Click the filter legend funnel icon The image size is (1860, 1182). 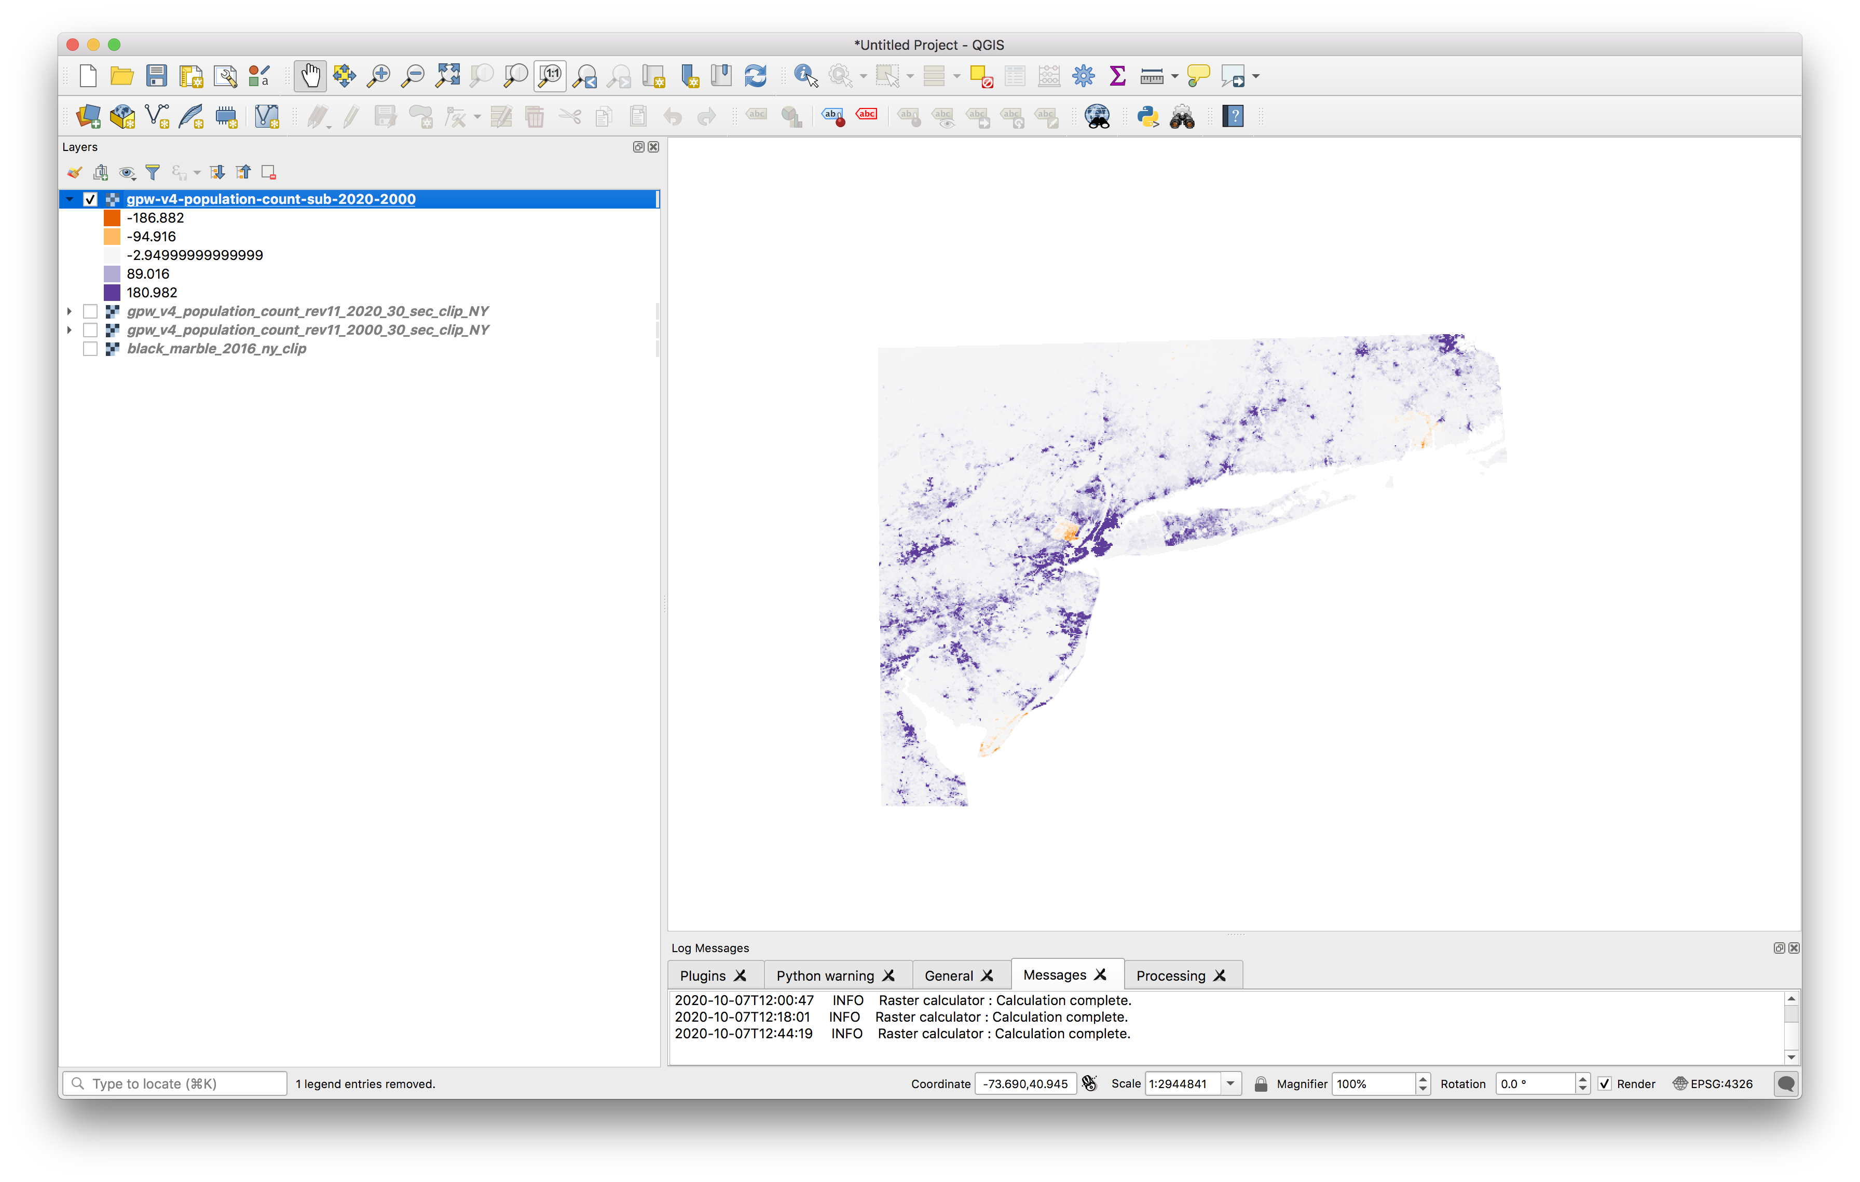tap(153, 172)
